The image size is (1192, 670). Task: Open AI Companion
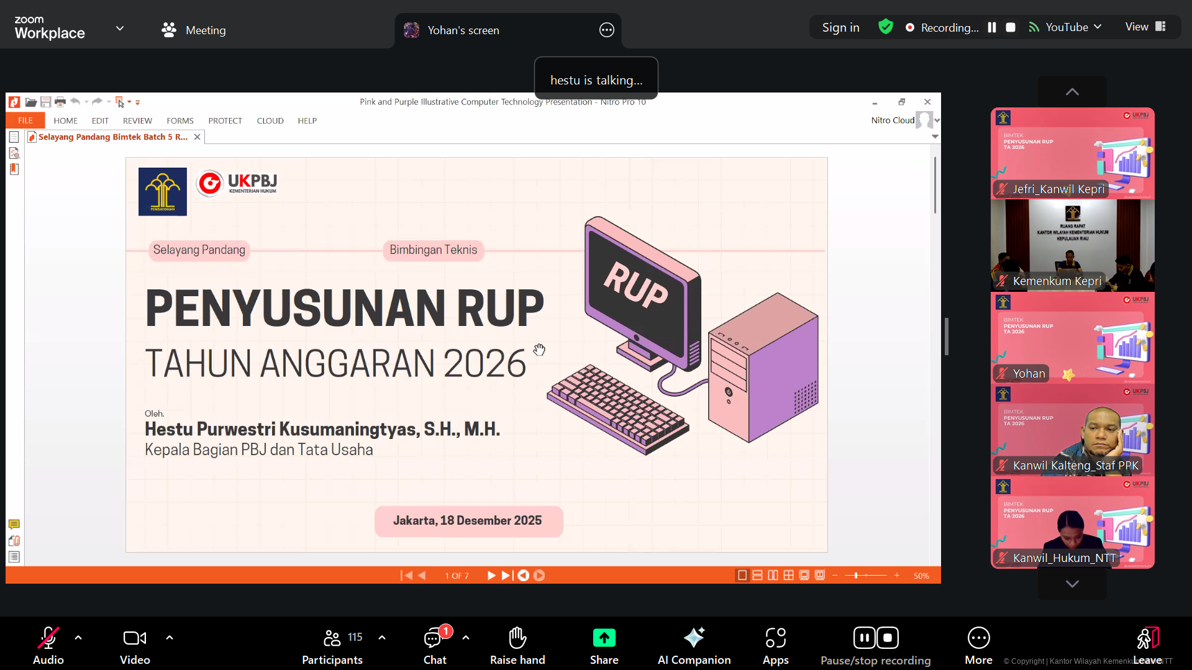(694, 638)
